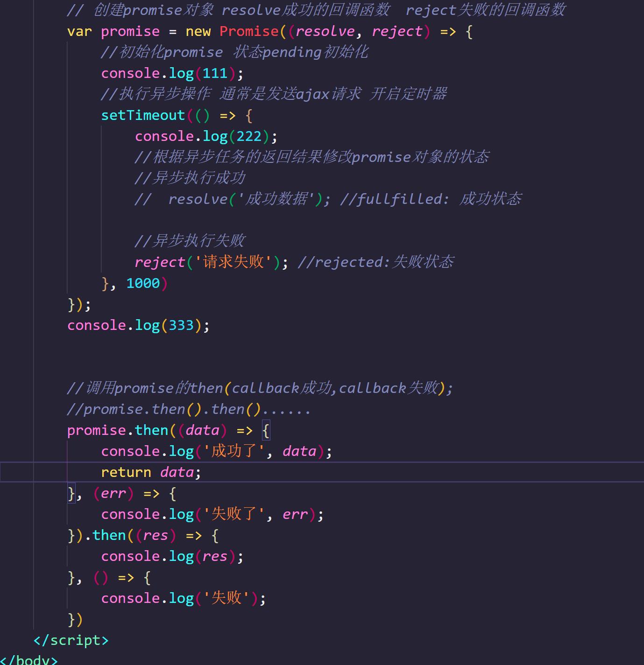
Task: Click the '.then((res) => {' line
Action: 143,535
